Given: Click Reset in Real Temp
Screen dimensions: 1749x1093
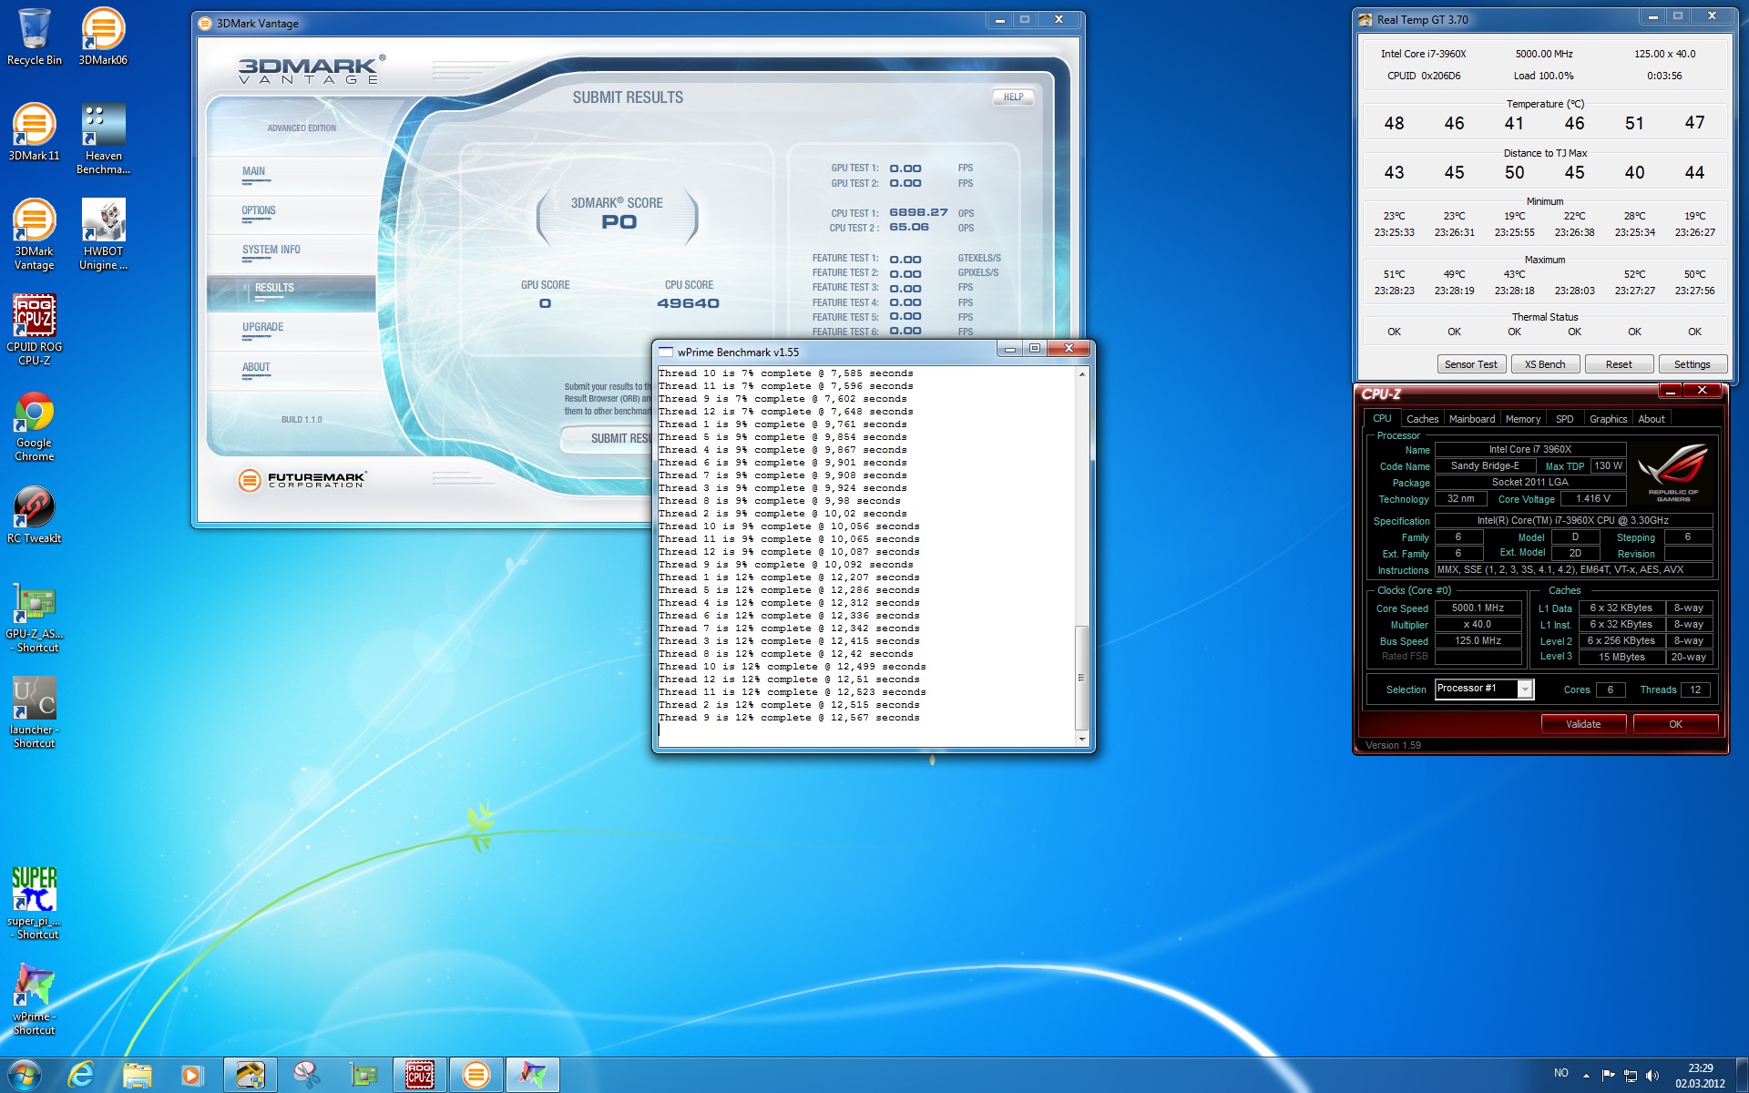Looking at the screenshot, I should 1619,364.
